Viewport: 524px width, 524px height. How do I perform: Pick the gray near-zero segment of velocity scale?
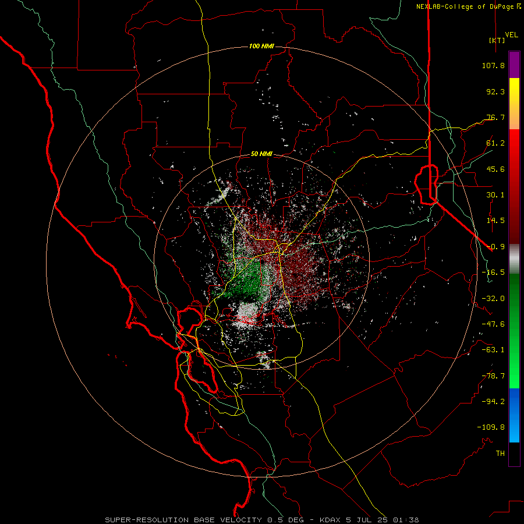tap(514, 259)
